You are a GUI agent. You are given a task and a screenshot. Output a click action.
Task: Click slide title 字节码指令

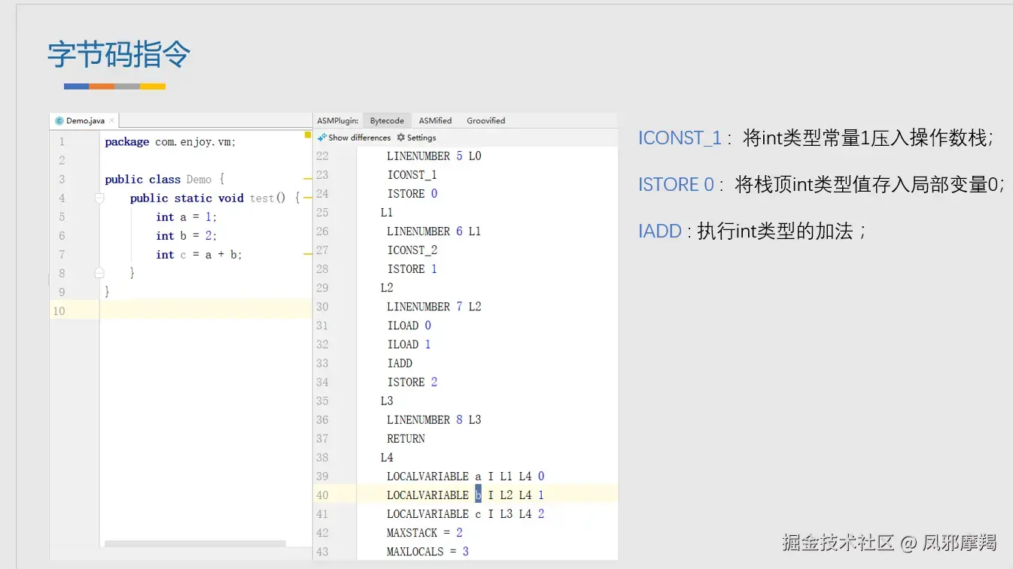[x=120, y=55]
